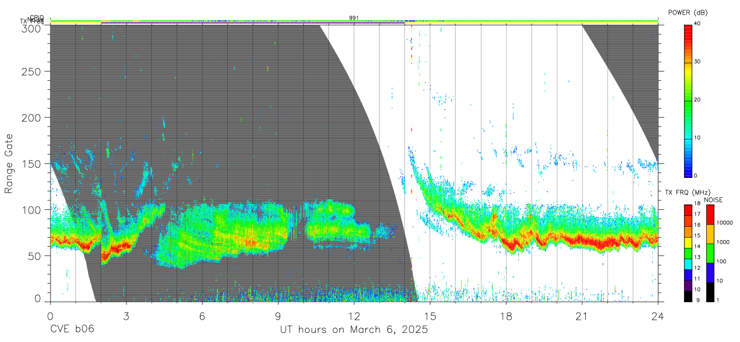Click the '17' label on TX FRQ scale
The height and width of the screenshot is (342, 740).
pyautogui.click(x=697, y=214)
